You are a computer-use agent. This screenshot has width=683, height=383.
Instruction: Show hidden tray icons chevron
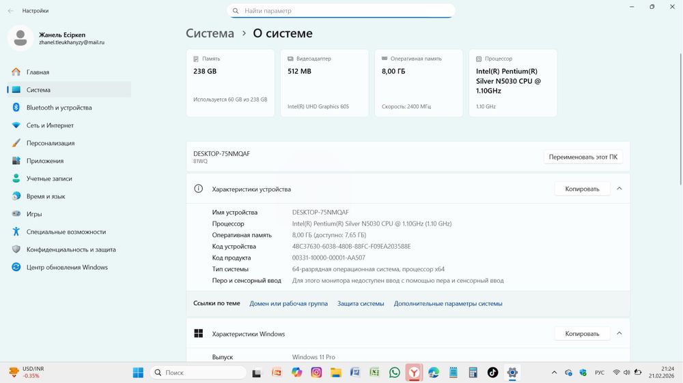pos(554,373)
